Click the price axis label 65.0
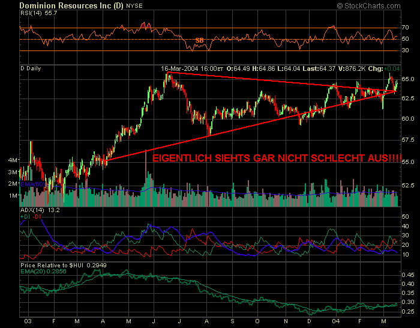Viewport: 420px width, 328px height. pos(407,79)
